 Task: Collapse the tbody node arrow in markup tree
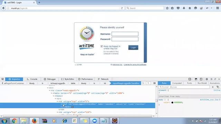54,96
